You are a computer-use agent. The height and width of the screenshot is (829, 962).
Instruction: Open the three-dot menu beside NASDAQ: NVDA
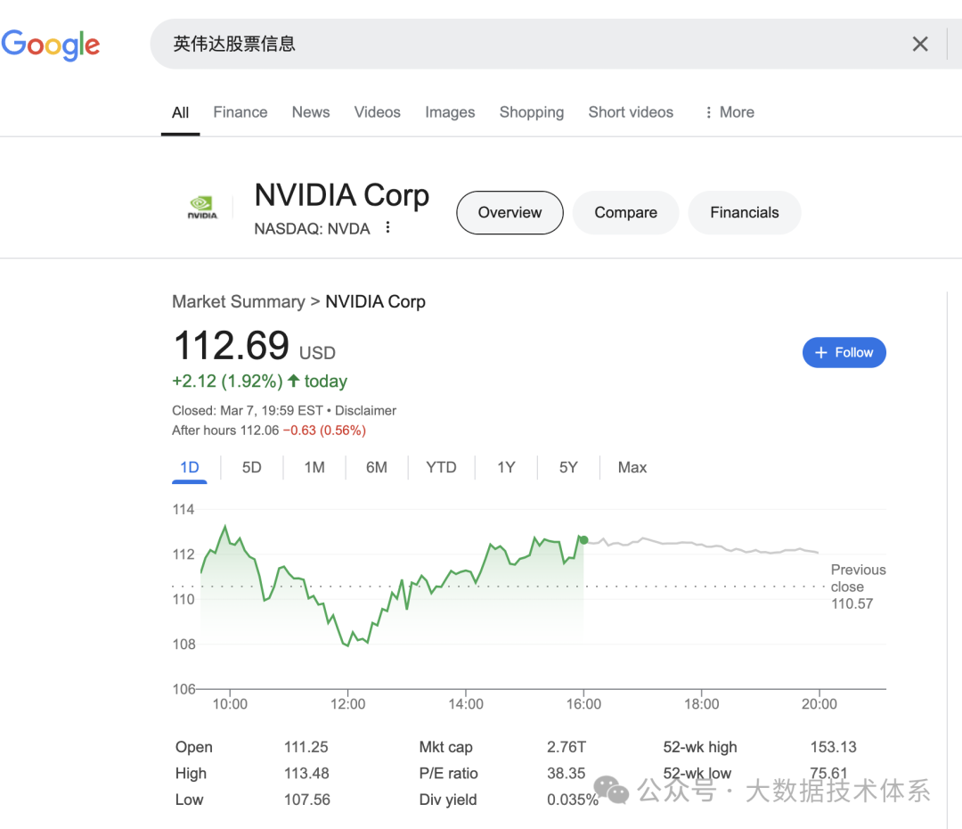[387, 228]
